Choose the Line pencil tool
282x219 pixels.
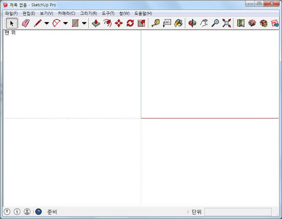(38, 23)
